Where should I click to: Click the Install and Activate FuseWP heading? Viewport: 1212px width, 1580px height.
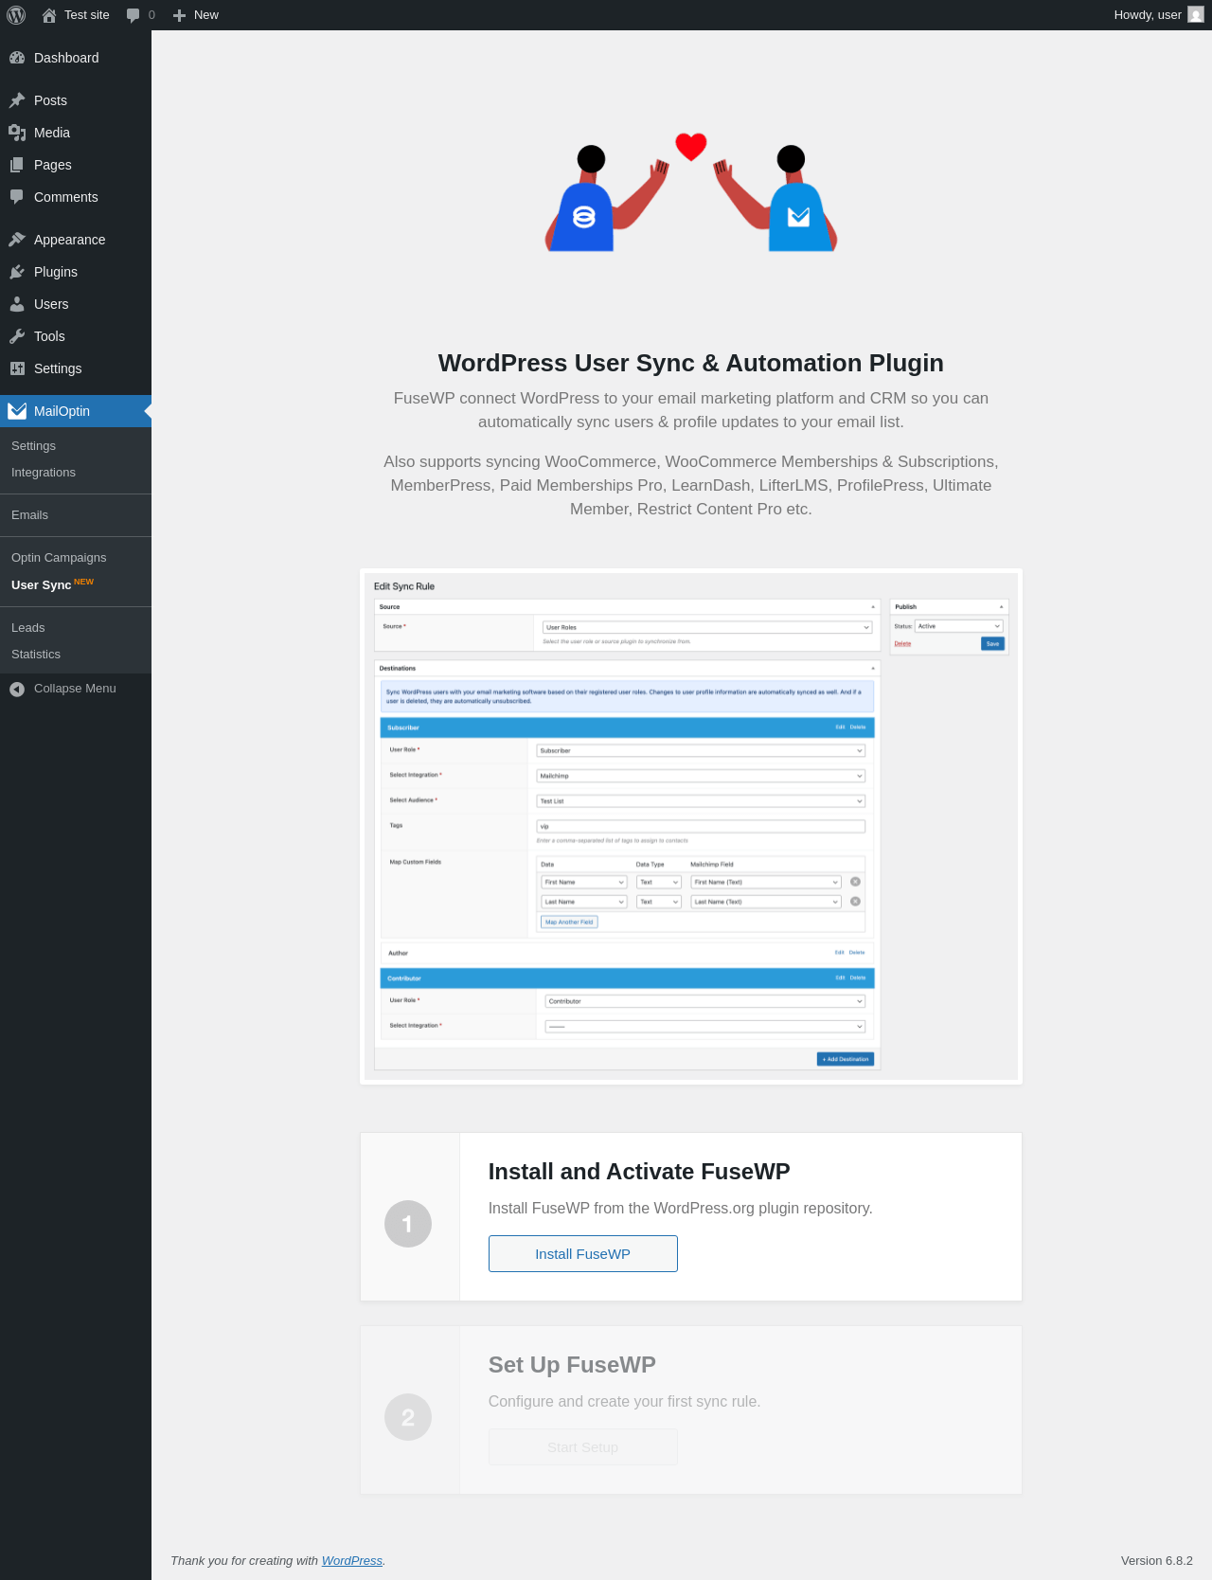point(639,1172)
